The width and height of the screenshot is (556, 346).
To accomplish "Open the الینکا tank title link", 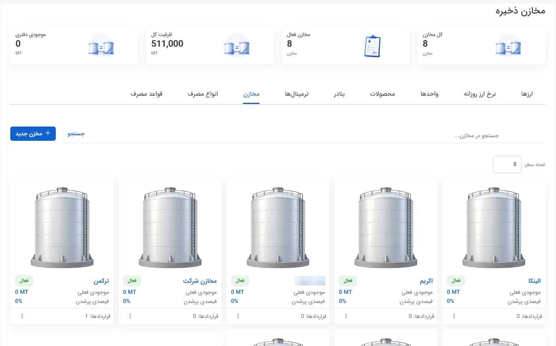I will [535, 281].
